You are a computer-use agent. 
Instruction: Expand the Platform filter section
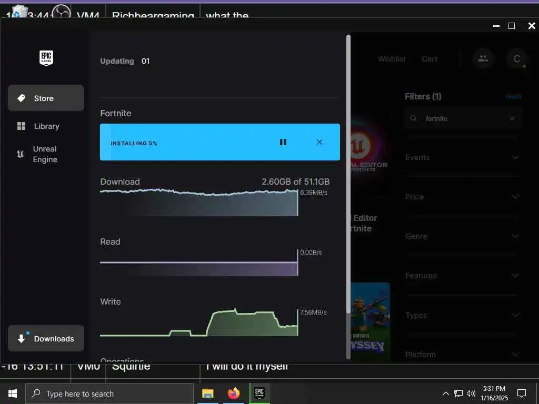click(462, 354)
